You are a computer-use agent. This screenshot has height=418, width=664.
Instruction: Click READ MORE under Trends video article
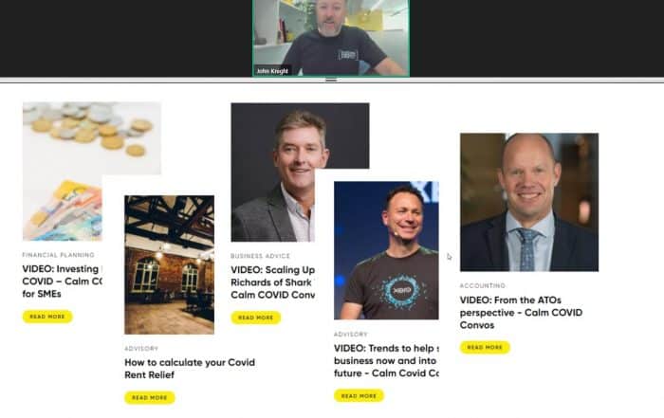coord(359,396)
